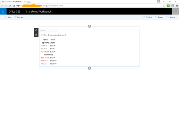The image size is (179, 114).
Task: Open the Chrome menu icon
Action: click(177, 6)
